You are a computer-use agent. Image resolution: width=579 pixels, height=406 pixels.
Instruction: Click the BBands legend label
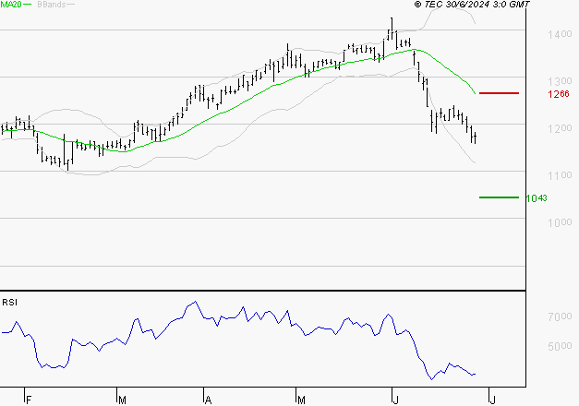coord(52,5)
